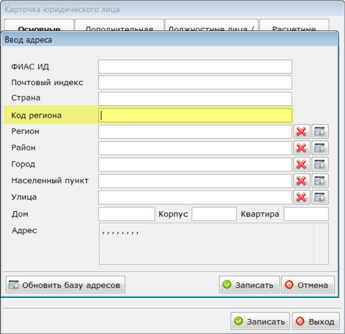This screenshot has height=334, width=345.
Task: Switch to the Основные tab
Action: tap(39, 27)
